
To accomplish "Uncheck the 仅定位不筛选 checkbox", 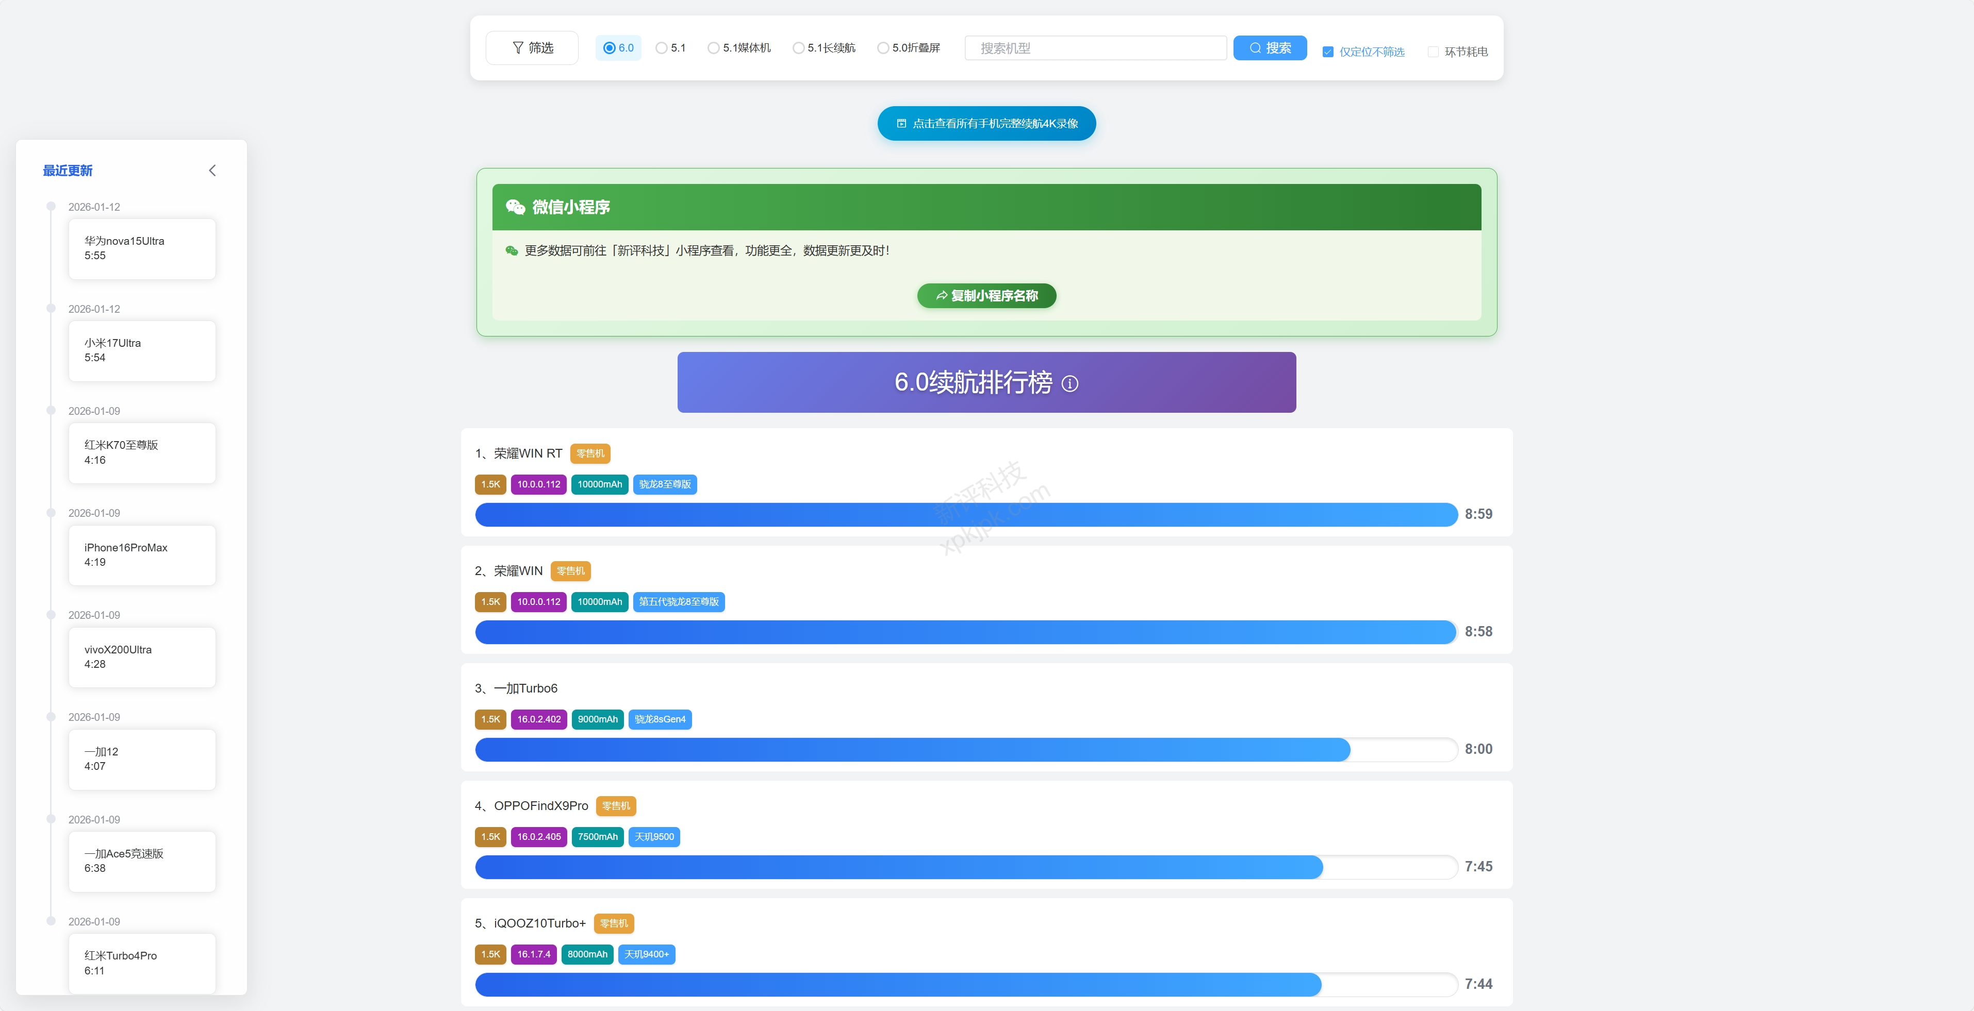I will click(1328, 52).
